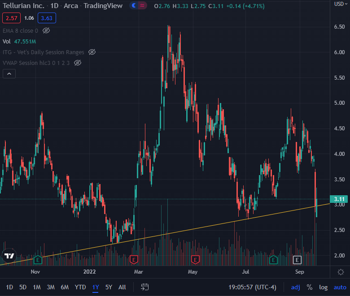Image resolution: width=350 pixels, height=296 pixels.
Task: Click the Vol 47.551M legend
Action: click(x=19, y=42)
